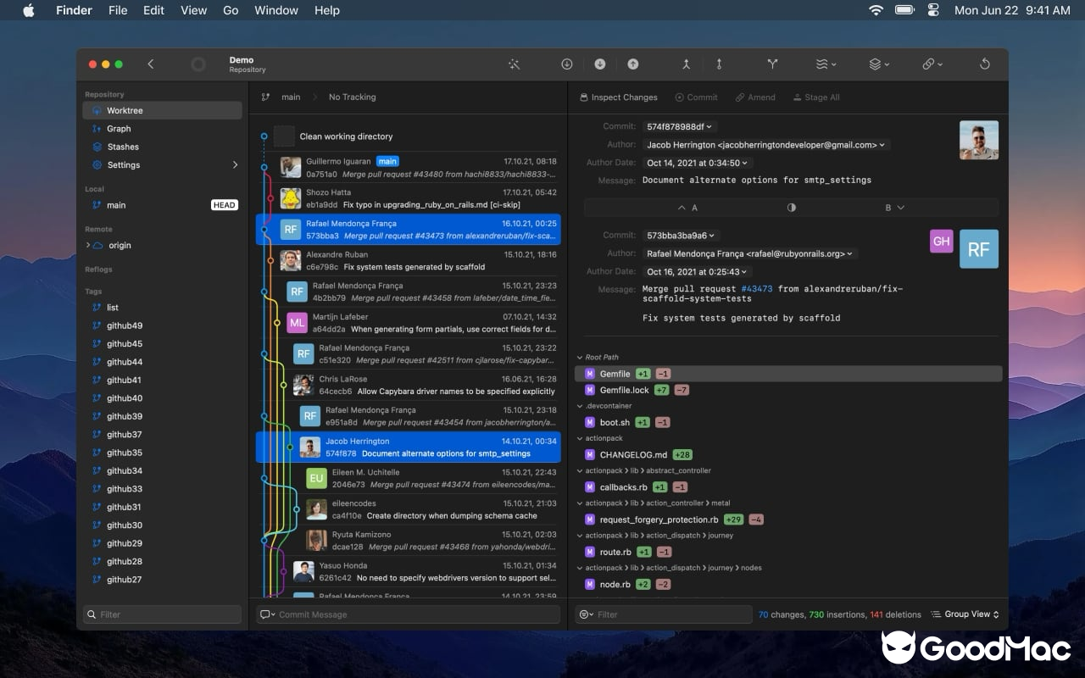Click the Stage All button
Screen dimensions: 1085x678
[816, 97]
